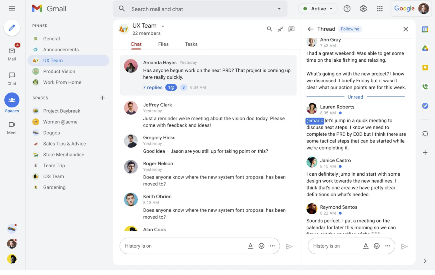Image resolution: width=435 pixels, height=275 pixels.
Task: Open more options in main chat box
Action: (x=272, y=246)
